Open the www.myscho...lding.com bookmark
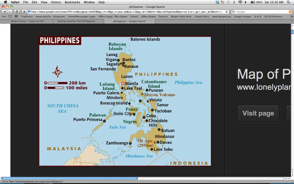 pos(51,17)
